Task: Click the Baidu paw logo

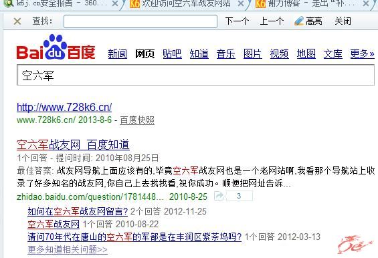Action: [x=56, y=47]
